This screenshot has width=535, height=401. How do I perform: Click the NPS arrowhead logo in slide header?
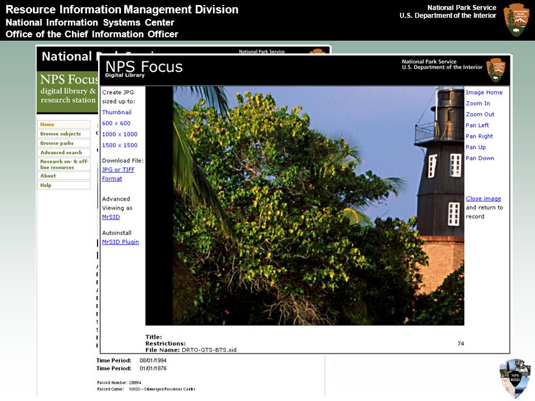click(516, 20)
